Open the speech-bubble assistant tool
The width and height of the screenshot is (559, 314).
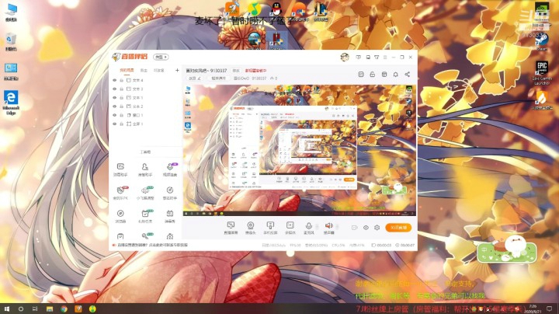(120, 169)
